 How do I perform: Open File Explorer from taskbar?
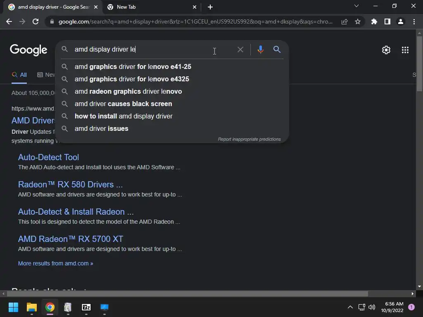(x=31, y=307)
